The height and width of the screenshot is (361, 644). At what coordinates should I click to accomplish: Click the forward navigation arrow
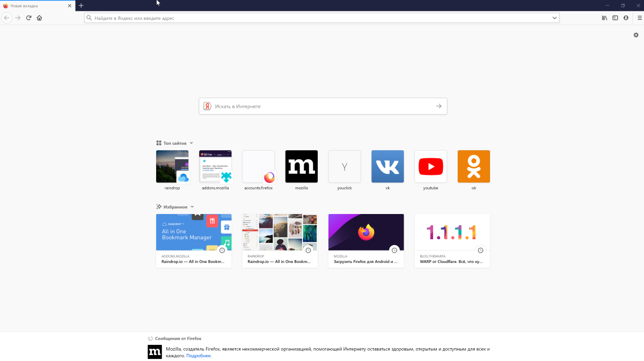click(x=17, y=17)
